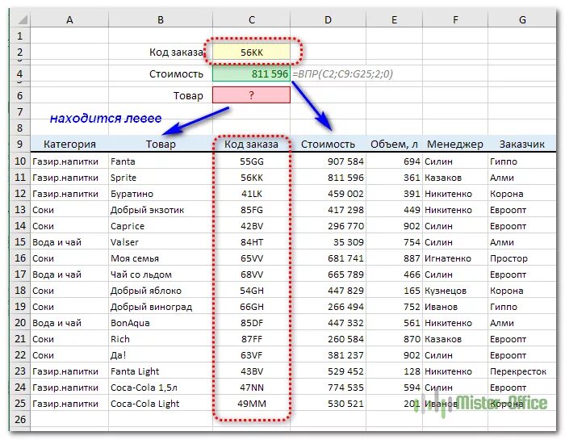Select column A header
565x440 pixels.
coord(69,19)
